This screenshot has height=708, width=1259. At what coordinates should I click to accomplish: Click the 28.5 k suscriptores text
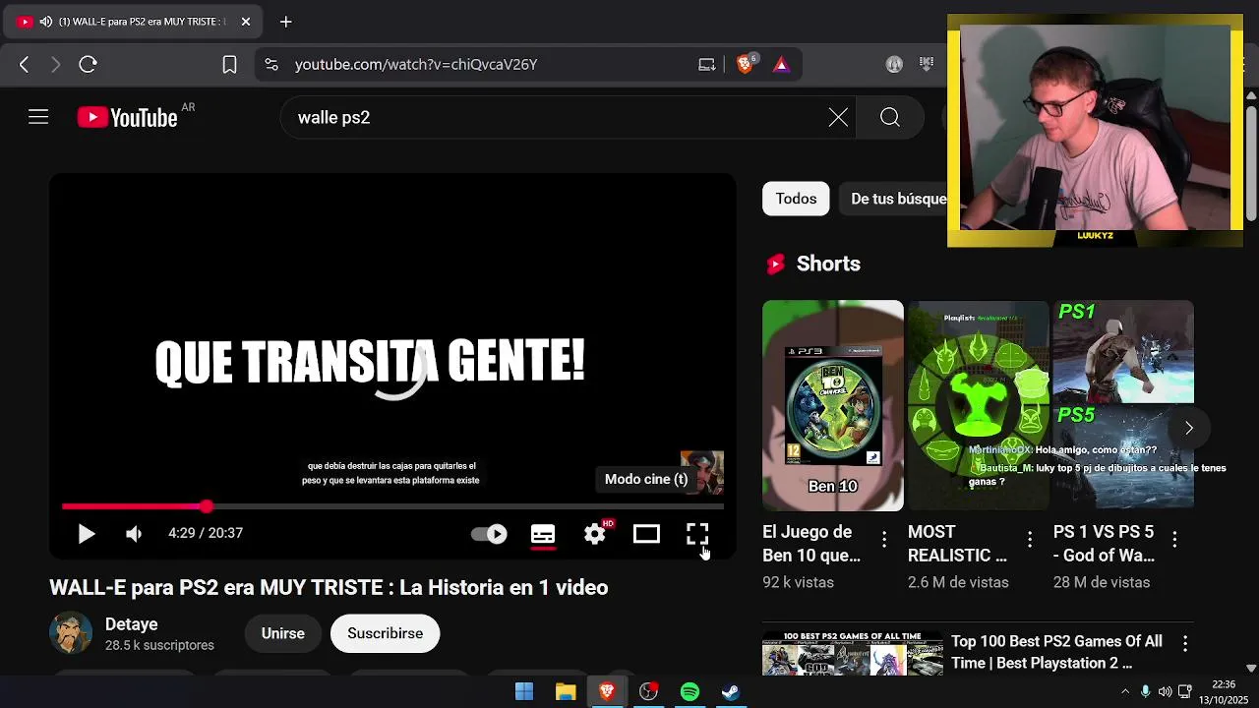[159, 646]
